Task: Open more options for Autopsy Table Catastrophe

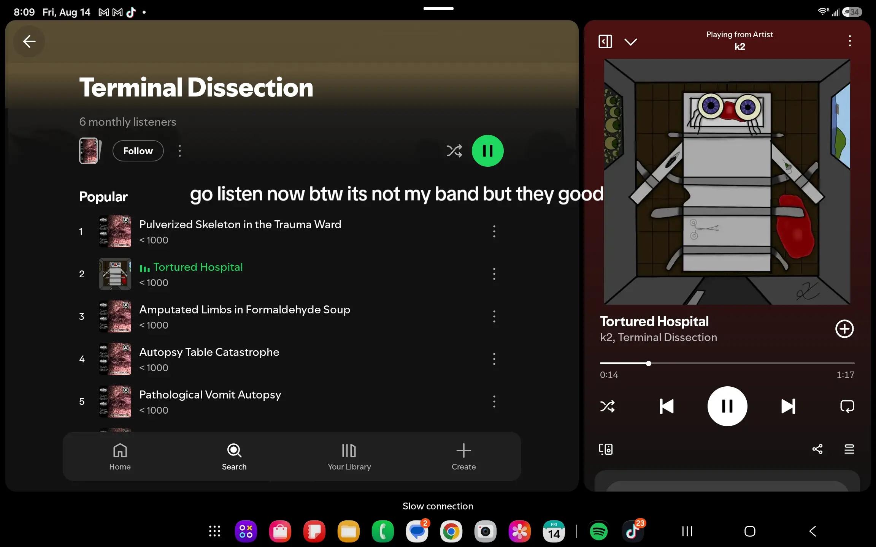Action: [494, 359]
